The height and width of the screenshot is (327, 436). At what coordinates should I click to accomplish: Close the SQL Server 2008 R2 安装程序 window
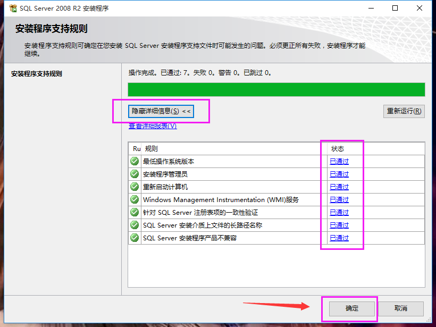click(x=420, y=9)
